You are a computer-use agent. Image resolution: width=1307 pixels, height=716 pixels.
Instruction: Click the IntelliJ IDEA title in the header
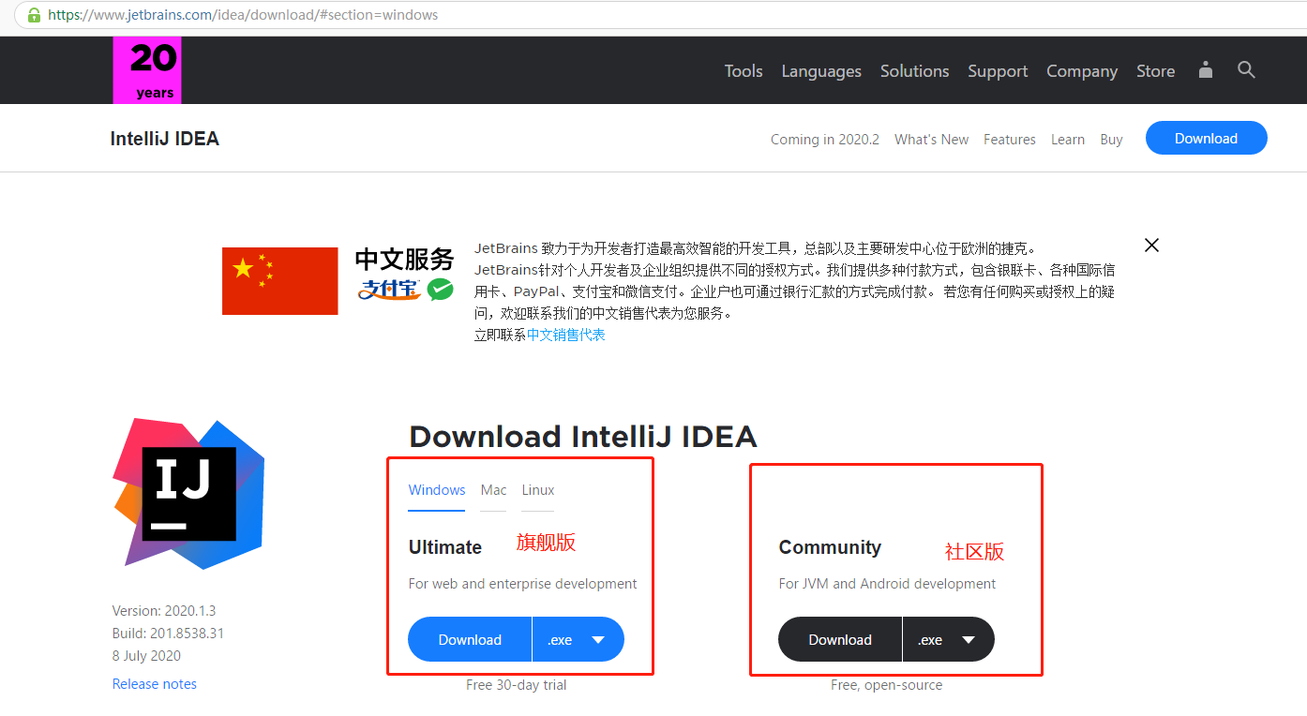(x=164, y=138)
